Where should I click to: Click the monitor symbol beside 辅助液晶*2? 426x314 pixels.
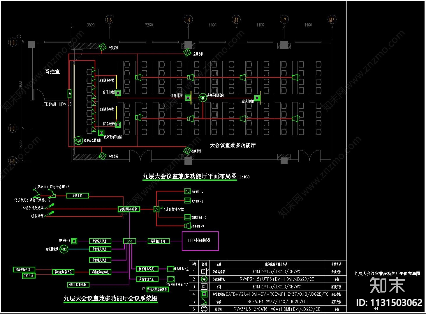170,269
